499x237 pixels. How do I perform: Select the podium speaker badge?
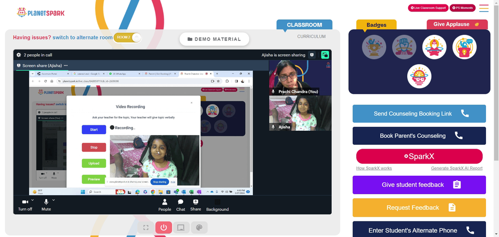pos(464,47)
